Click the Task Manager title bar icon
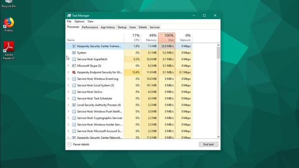 69,15
